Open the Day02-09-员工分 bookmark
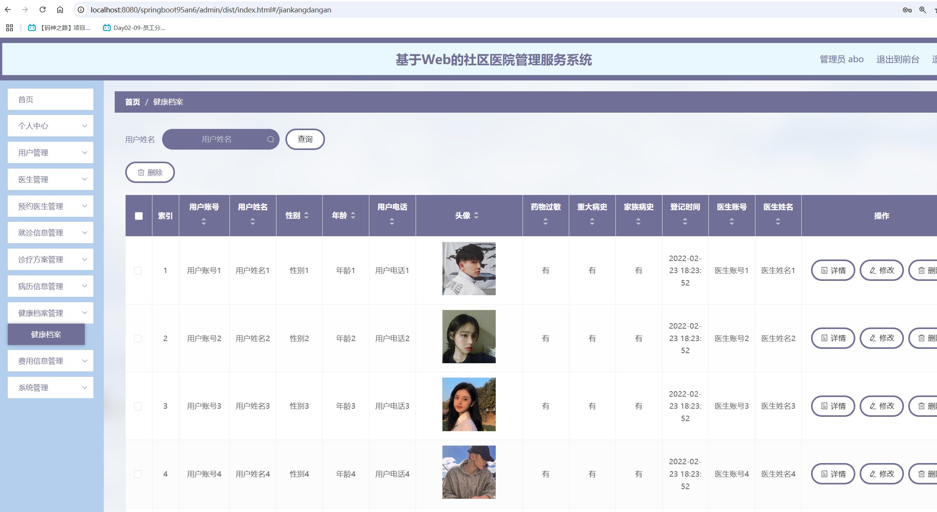Screen dimensions: 937x512 pyautogui.click(x=134, y=28)
